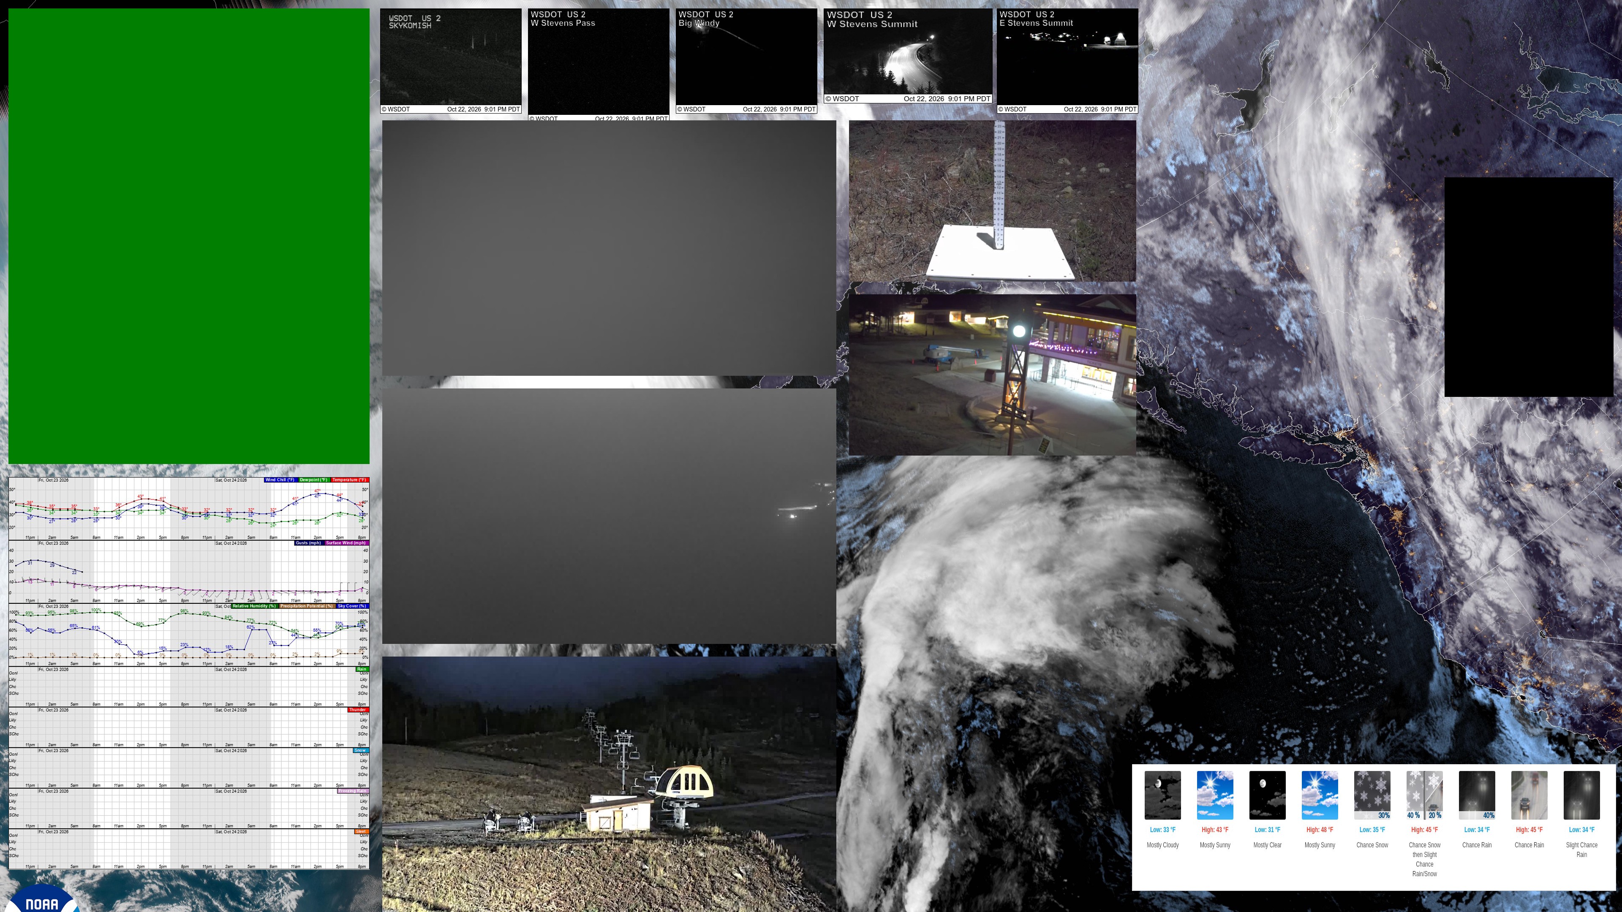Click the red Thunder chart label
This screenshot has width=1622, height=912.
point(358,710)
